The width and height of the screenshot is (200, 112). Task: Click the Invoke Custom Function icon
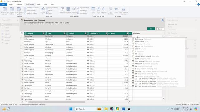[19, 9]
